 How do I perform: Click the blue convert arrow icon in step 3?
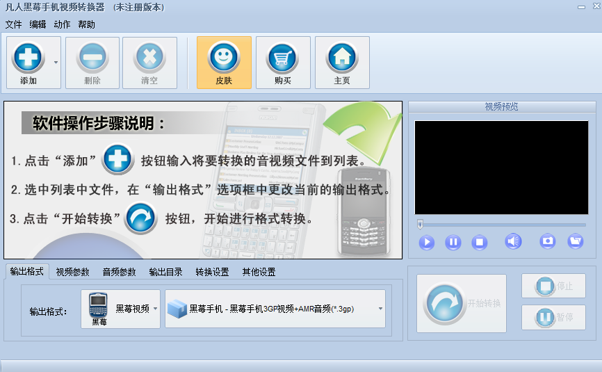141,218
